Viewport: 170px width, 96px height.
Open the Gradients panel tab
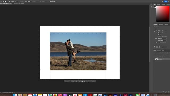[x=163, y=5]
